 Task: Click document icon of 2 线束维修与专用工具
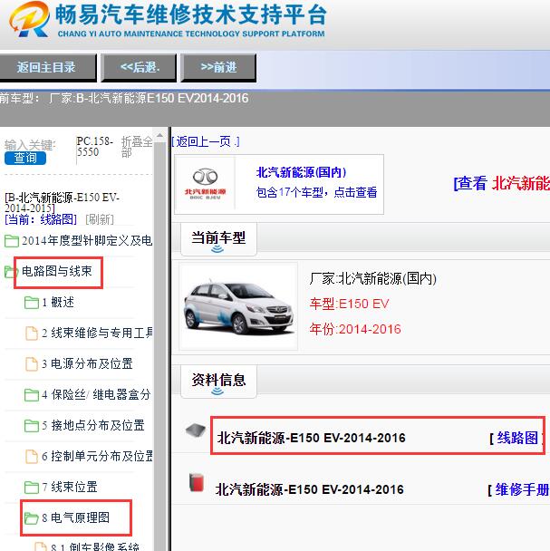(x=32, y=333)
